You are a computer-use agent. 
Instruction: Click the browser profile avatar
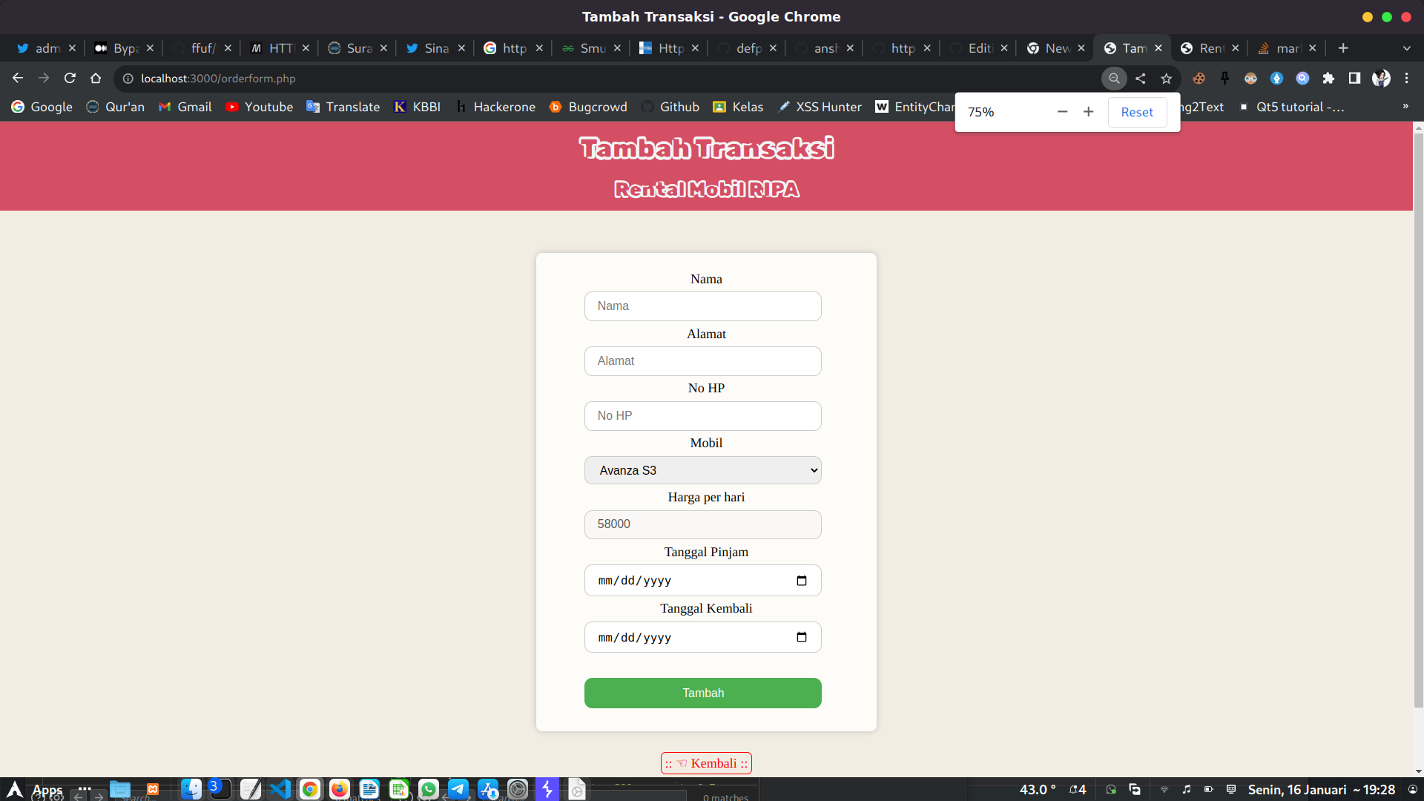click(x=1381, y=78)
